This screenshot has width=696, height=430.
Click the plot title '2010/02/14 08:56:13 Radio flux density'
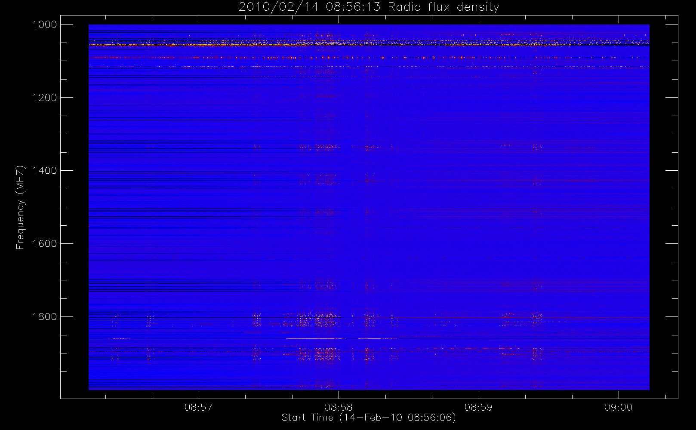point(369,7)
